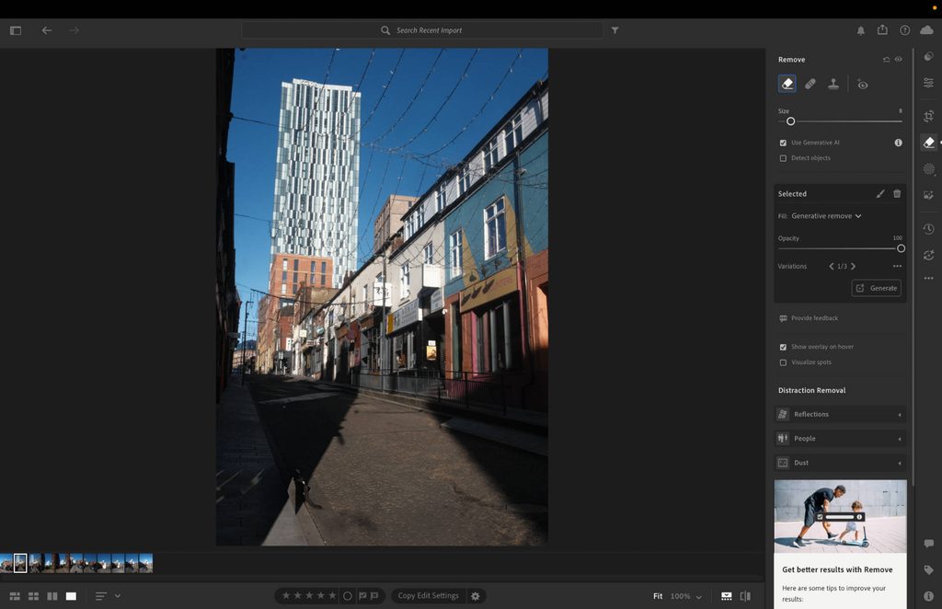Open the zoom percentage dropdown arrow

tap(699, 597)
